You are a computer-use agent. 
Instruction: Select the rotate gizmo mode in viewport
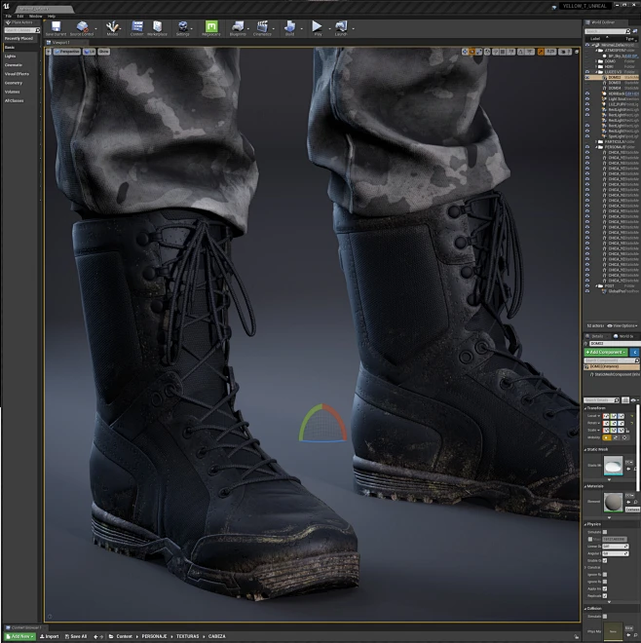point(472,52)
